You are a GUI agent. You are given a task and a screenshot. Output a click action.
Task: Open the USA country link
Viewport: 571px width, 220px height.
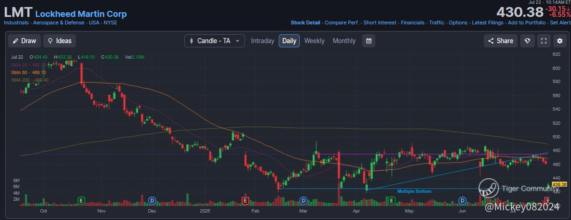click(x=94, y=23)
